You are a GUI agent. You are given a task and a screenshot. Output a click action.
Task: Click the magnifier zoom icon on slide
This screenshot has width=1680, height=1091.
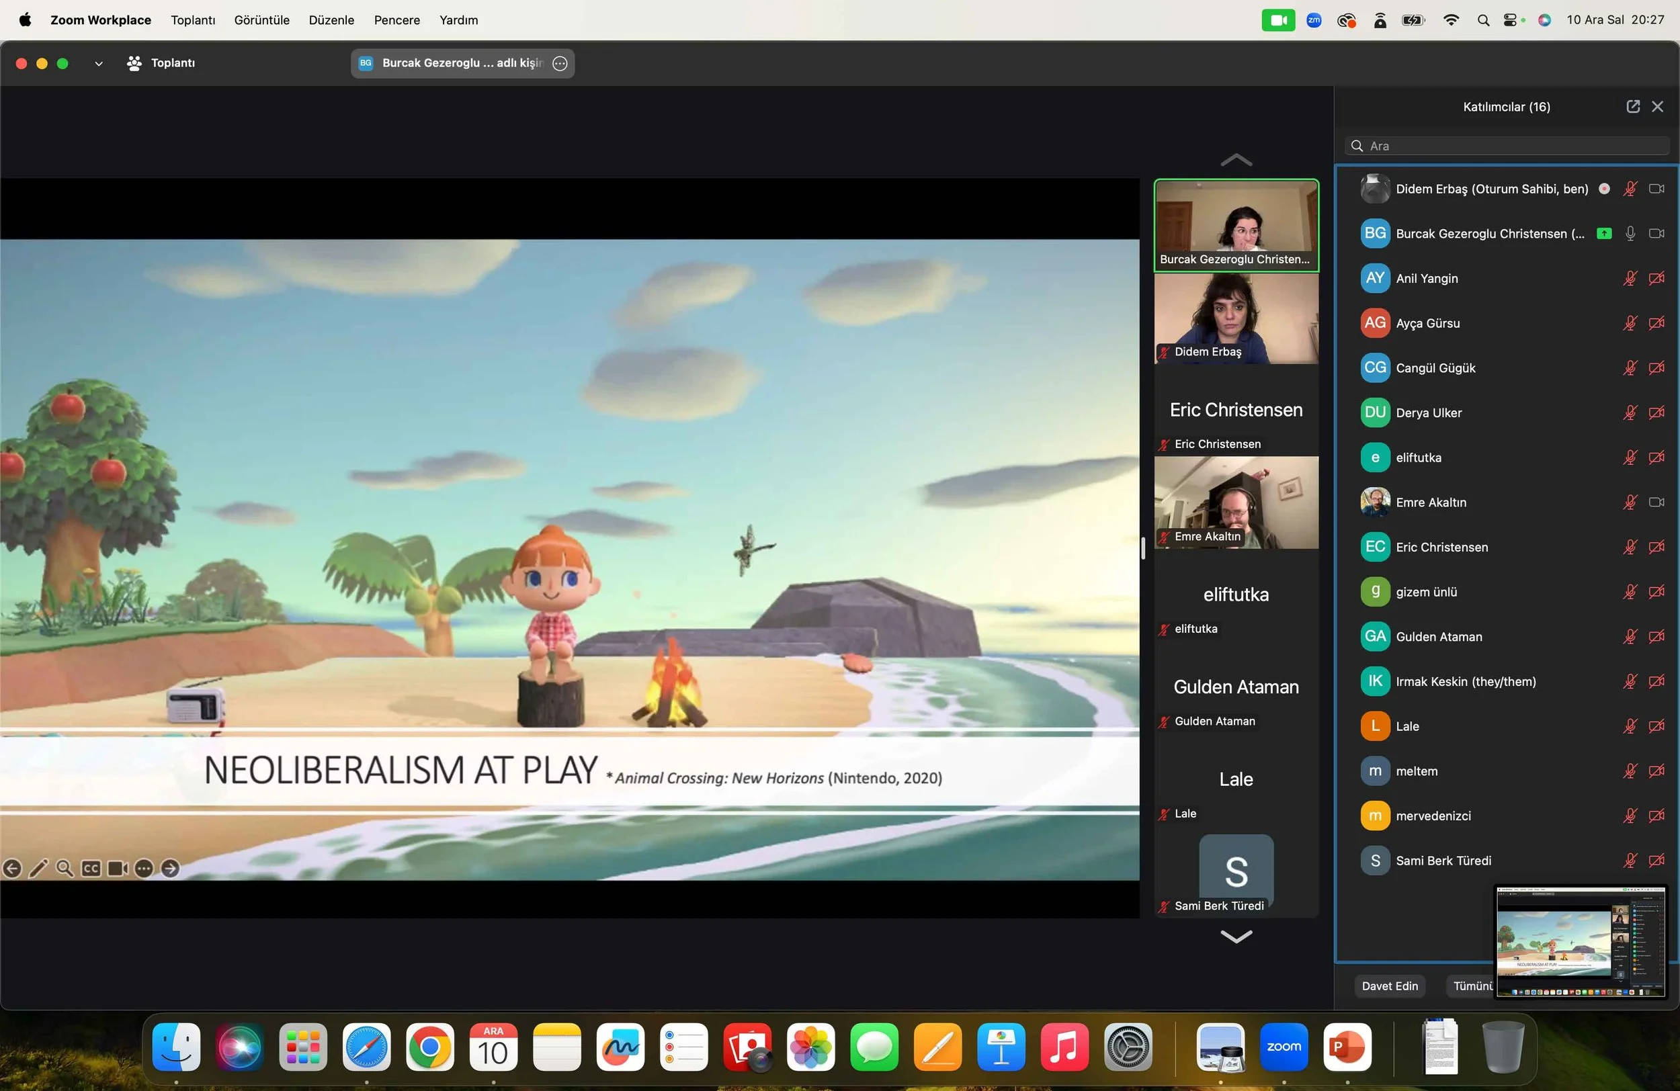pyautogui.click(x=65, y=869)
